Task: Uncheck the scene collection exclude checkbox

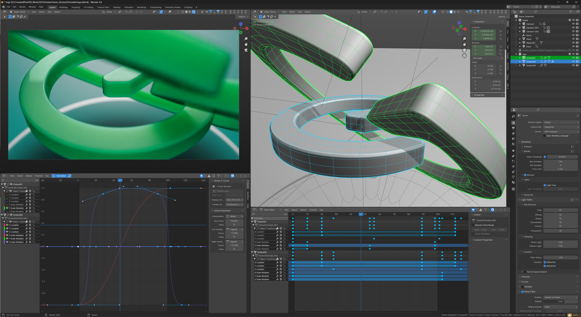Action: click(x=570, y=20)
